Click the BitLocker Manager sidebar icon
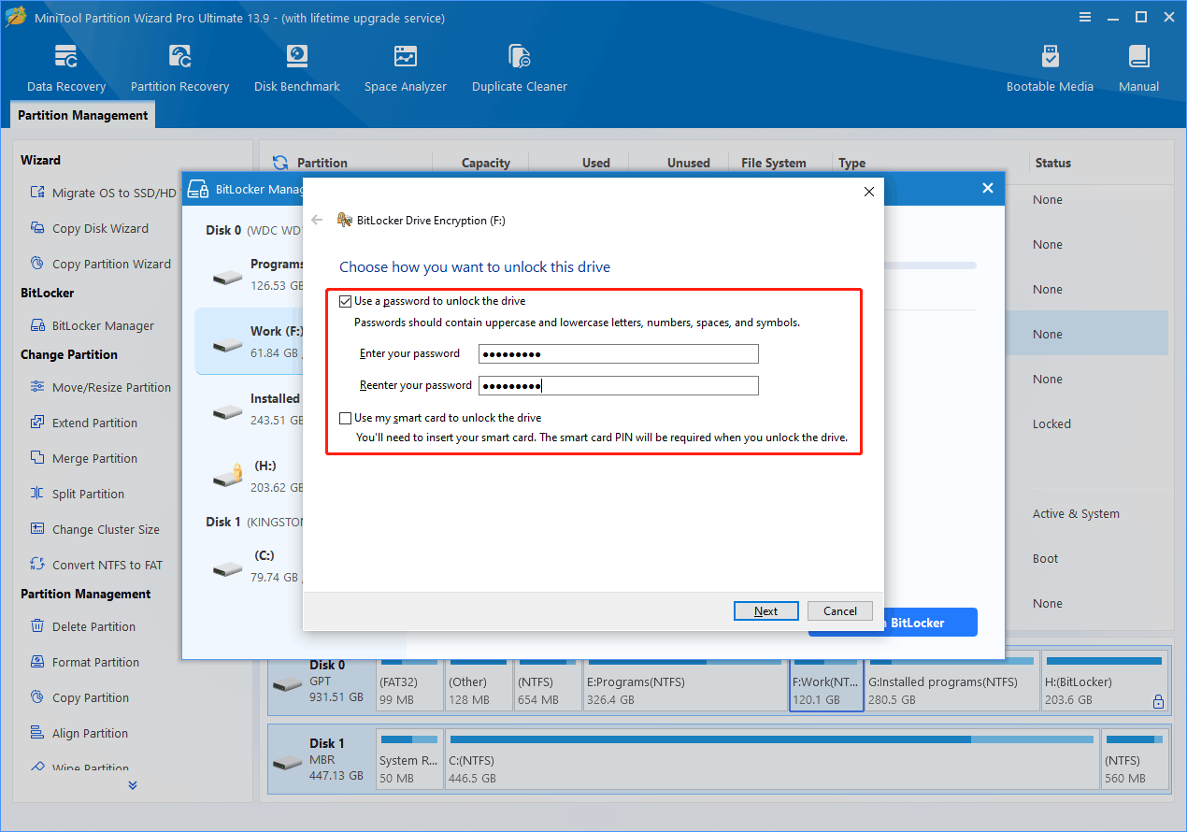 coord(37,325)
